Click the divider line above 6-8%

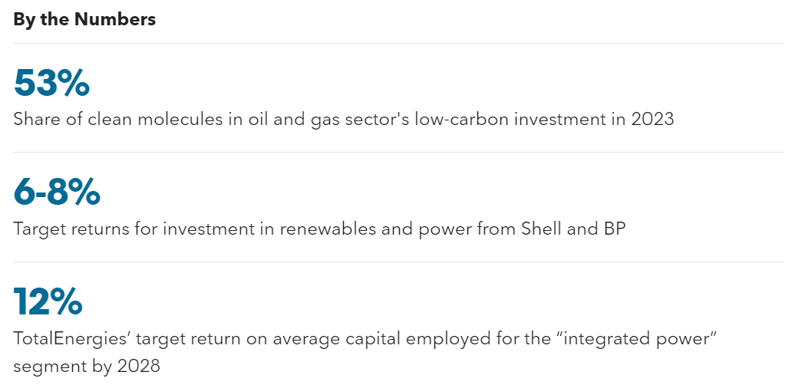(x=398, y=153)
